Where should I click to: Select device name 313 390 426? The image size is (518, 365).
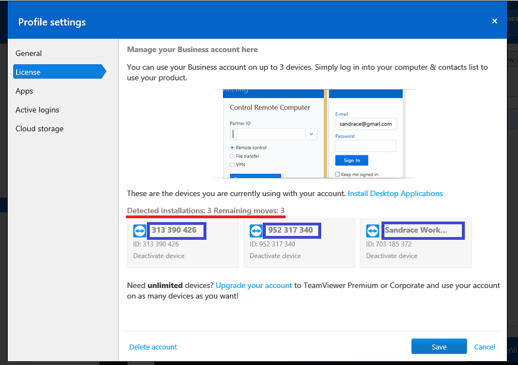[174, 230]
